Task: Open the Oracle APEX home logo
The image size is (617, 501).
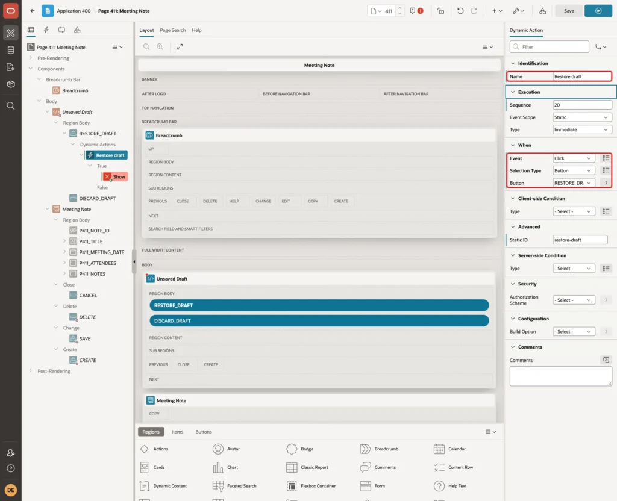Action: [11, 11]
